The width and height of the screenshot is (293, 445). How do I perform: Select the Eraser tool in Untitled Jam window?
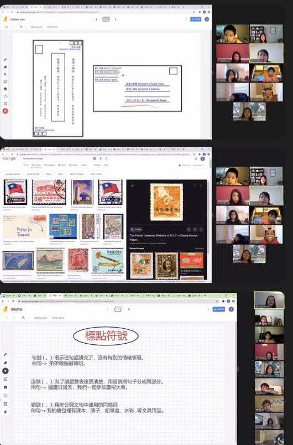[x=5, y=68]
